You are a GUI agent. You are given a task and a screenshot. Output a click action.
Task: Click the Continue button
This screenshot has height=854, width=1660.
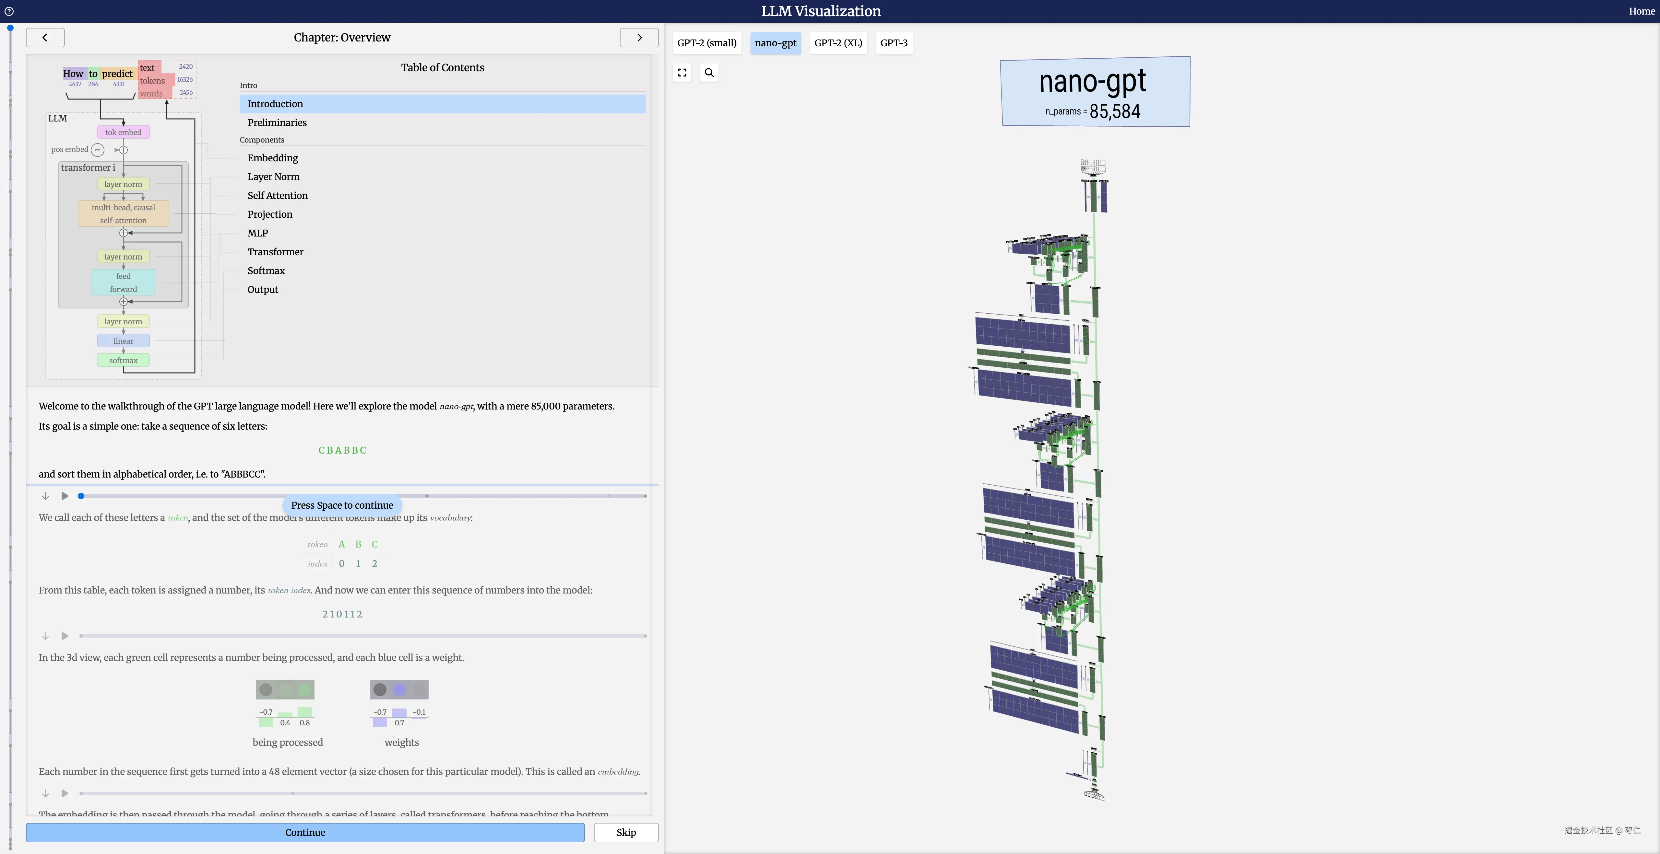tap(305, 832)
